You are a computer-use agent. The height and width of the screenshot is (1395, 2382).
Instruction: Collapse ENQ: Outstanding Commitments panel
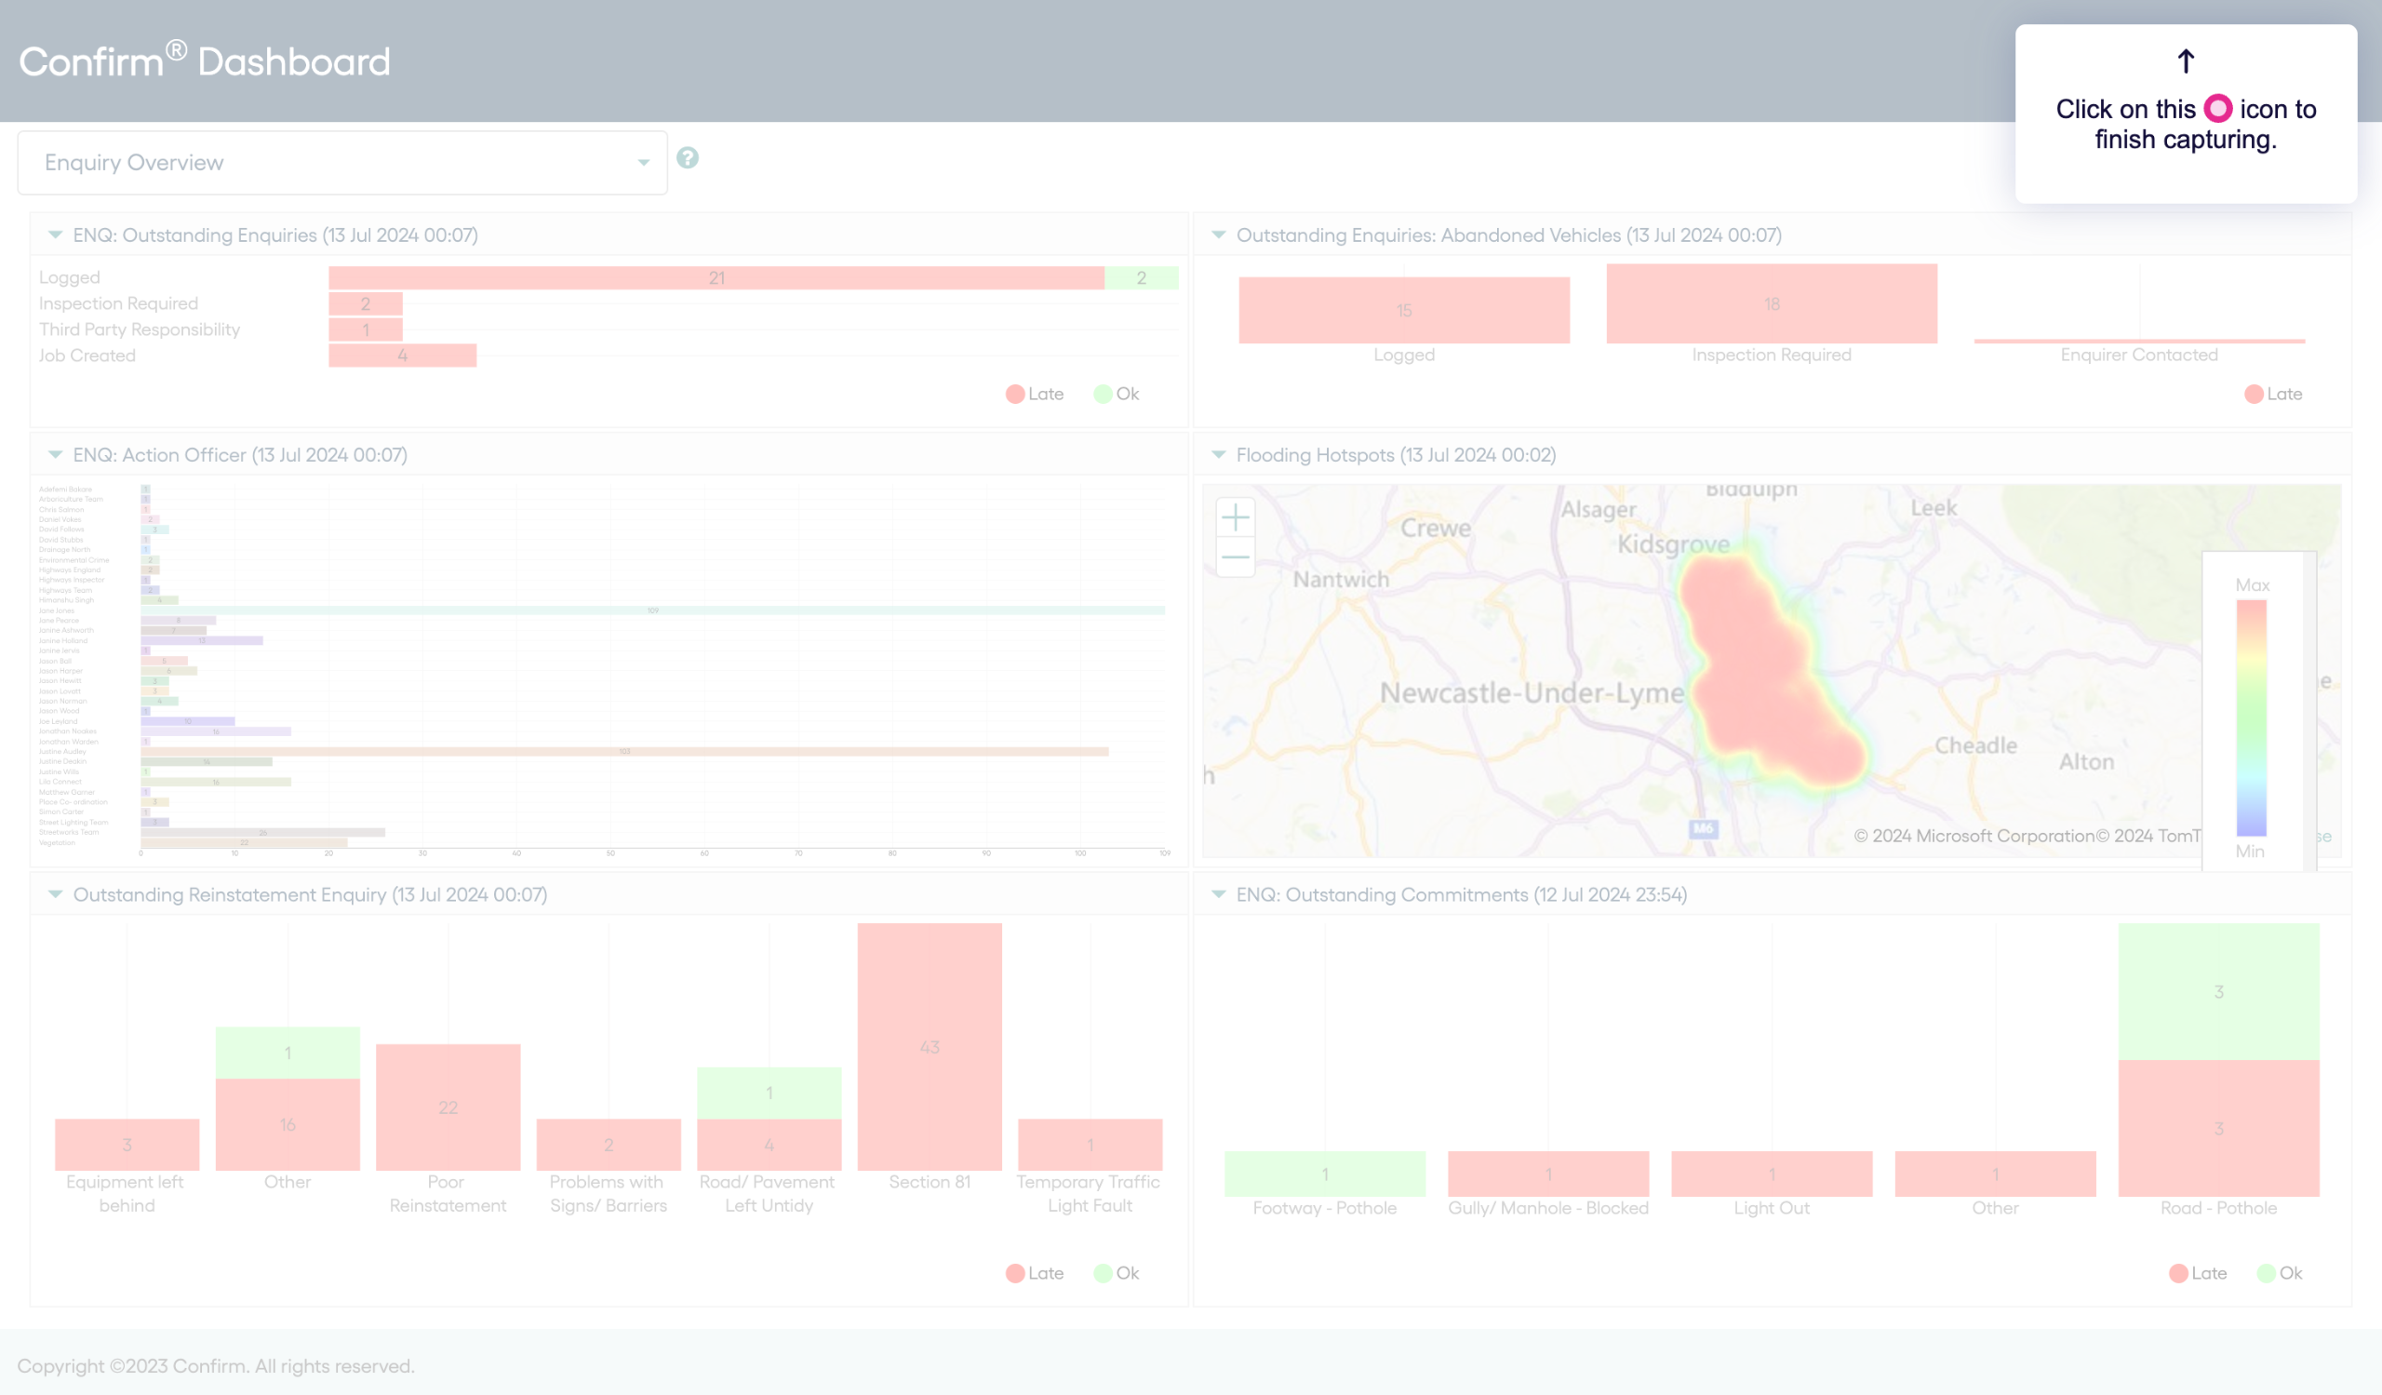1218,894
